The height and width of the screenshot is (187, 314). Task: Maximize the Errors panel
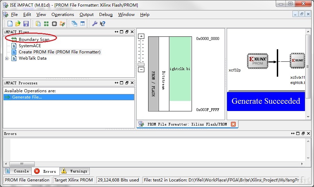point(298,134)
